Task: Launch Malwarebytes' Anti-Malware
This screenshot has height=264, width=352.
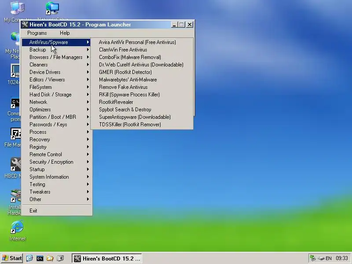Action: click(142, 80)
